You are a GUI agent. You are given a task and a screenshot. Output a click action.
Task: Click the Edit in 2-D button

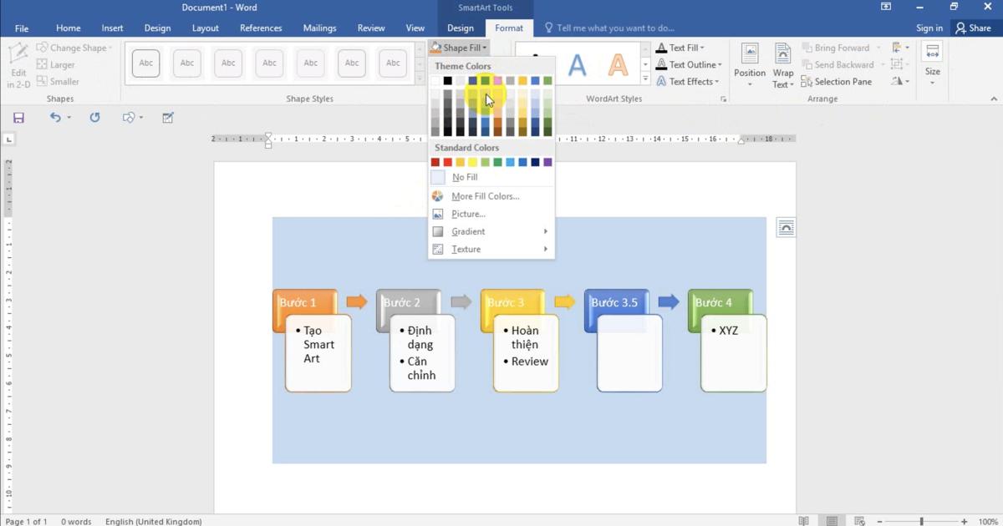tap(18, 64)
